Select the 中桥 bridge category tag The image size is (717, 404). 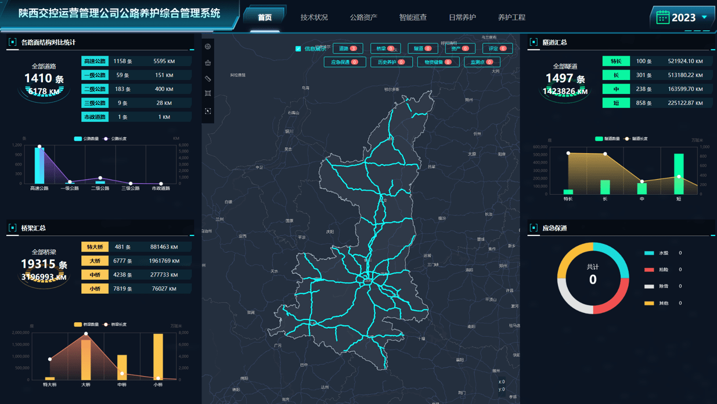[x=95, y=275]
